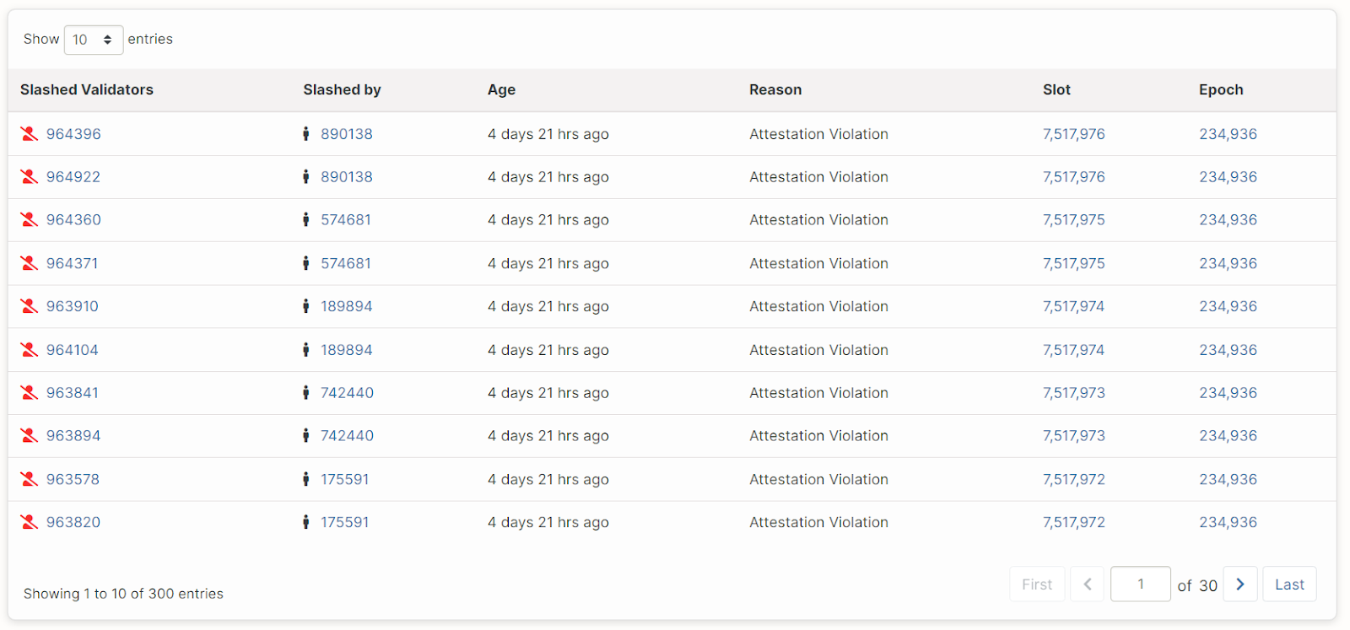The width and height of the screenshot is (1350, 630).
Task: Click the person icon beside slasher 890138 in the 964922 row
Action: (305, 177)
